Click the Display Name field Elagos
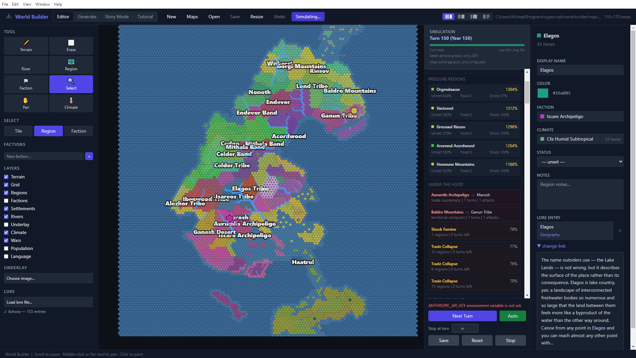The height and width of the screenshot is (358, 636). [x=580, y=70]
